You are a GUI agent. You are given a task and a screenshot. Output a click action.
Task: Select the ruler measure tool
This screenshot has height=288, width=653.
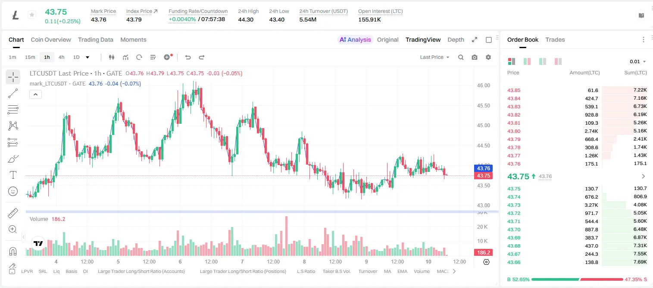pos(13,213)
